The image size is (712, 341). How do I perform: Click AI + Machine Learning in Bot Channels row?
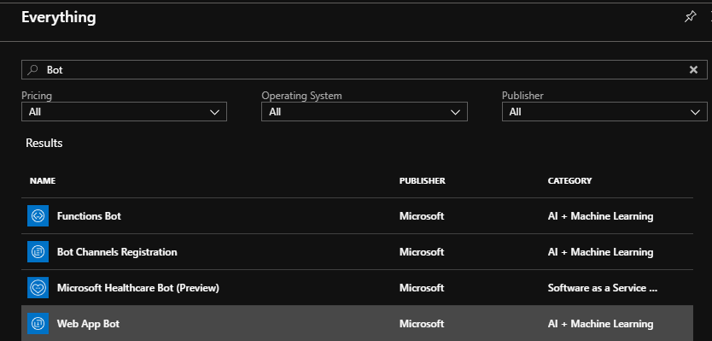click(600, 252)
